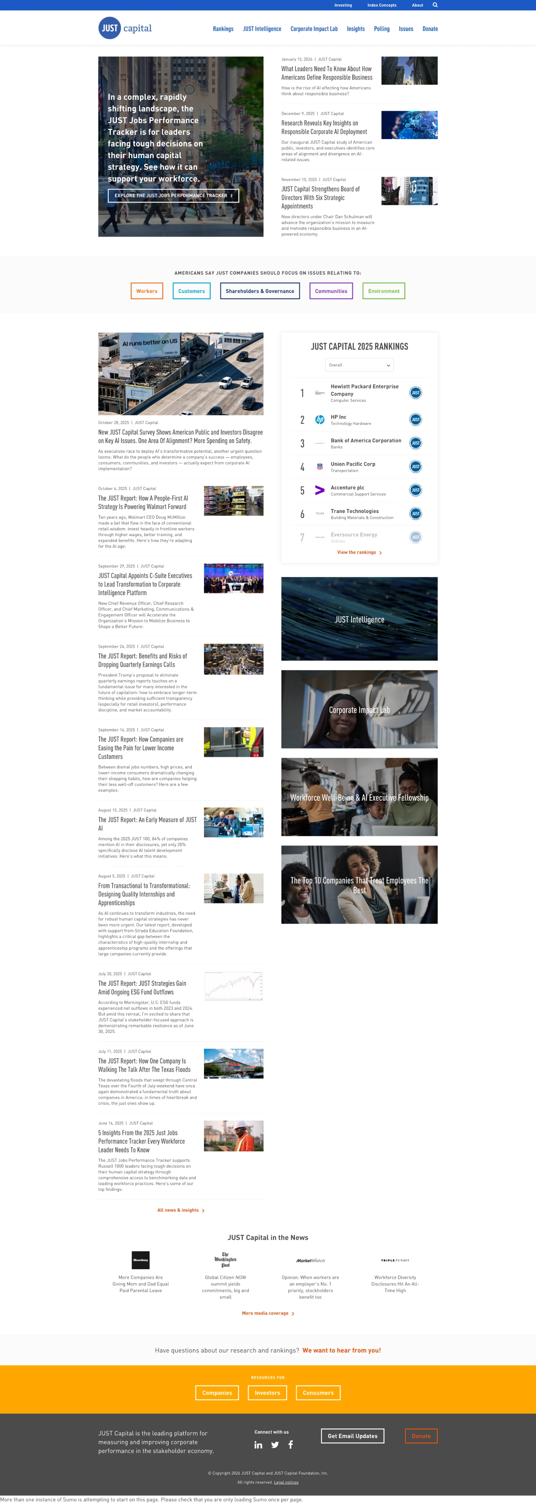Click the JUST seal badge for Trane Technologies
Viewport: 536px width, 1503px height.
(x=415, y=513)
